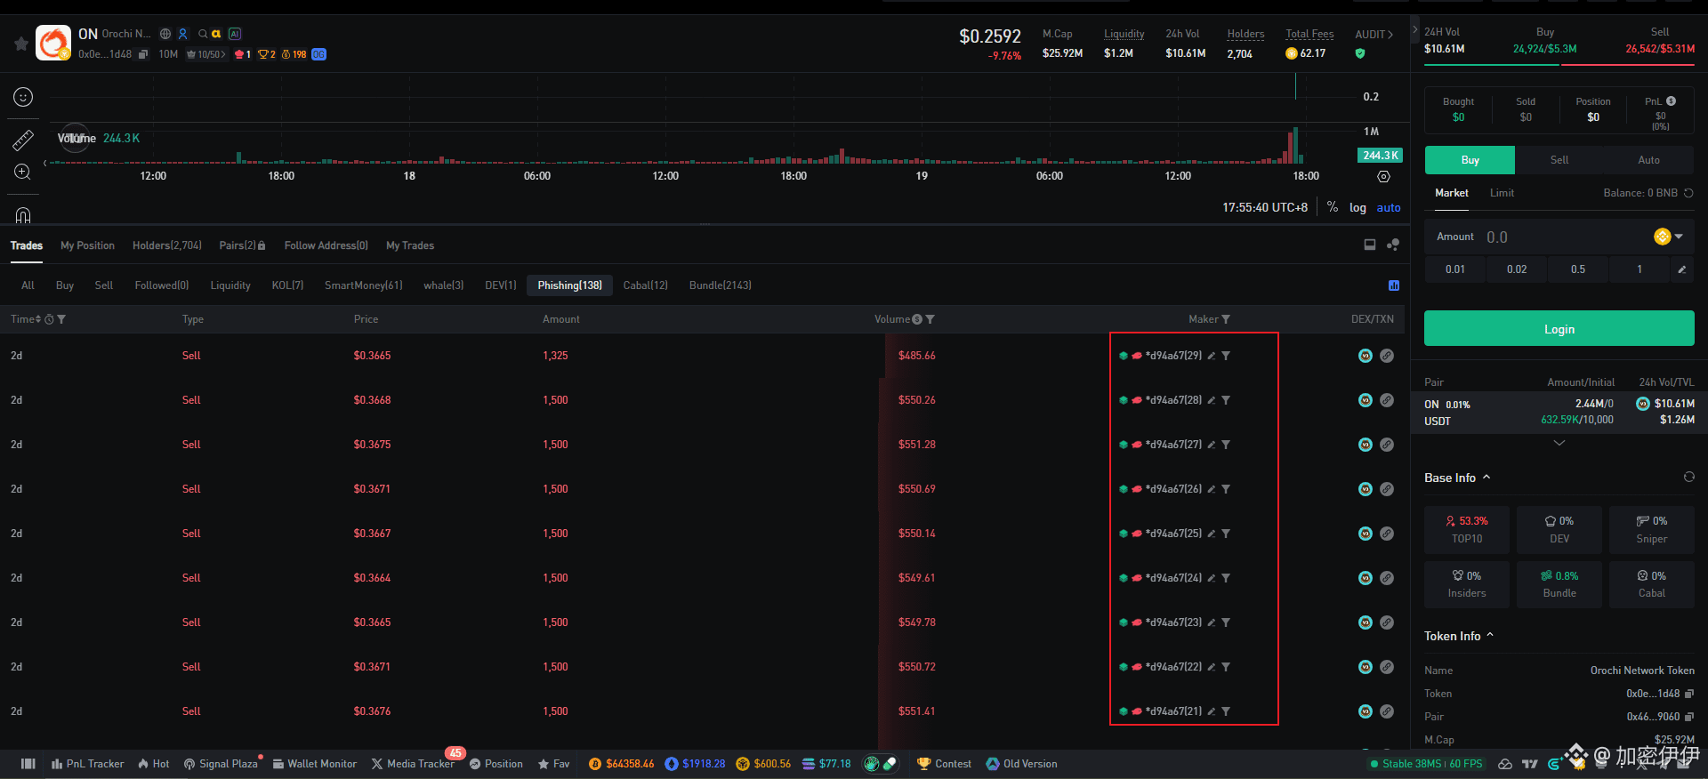Copy the token address in Token Info

pyautogui.click(x=1689, y=694)
